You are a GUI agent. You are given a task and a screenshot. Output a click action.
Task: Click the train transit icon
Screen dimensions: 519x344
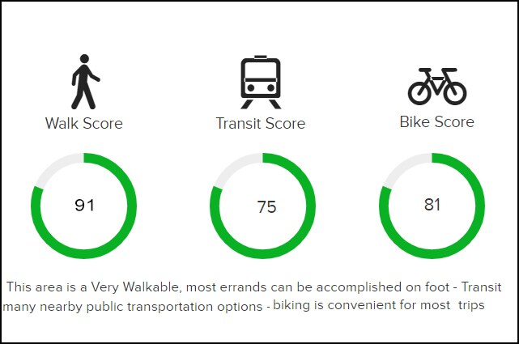click(x=260, y=82)
